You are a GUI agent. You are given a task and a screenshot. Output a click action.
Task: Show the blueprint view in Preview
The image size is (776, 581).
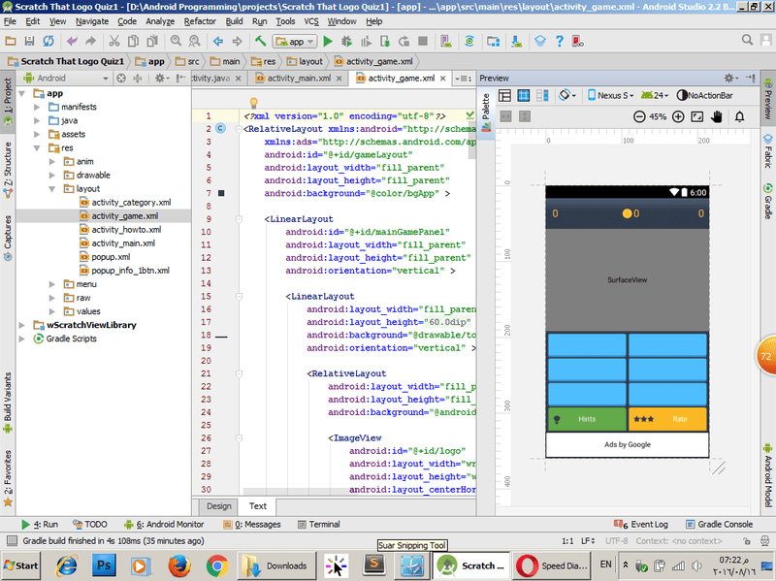click(x=524, y=96)
